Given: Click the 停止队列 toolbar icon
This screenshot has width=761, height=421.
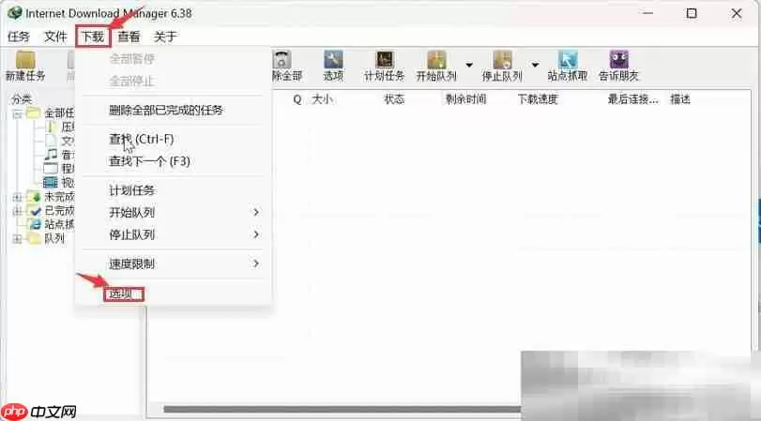Looking at the screenshot, I should [x=502, y=66].
